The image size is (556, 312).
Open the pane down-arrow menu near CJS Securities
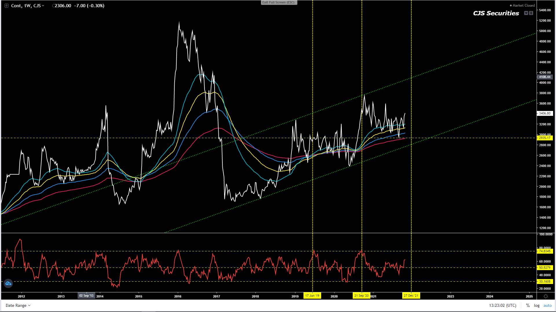[526, 13]
